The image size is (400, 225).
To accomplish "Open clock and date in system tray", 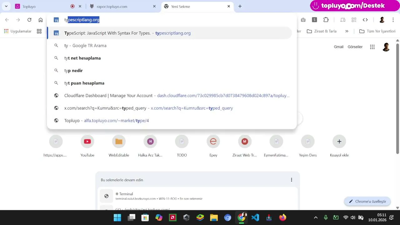I will point(377,217).
